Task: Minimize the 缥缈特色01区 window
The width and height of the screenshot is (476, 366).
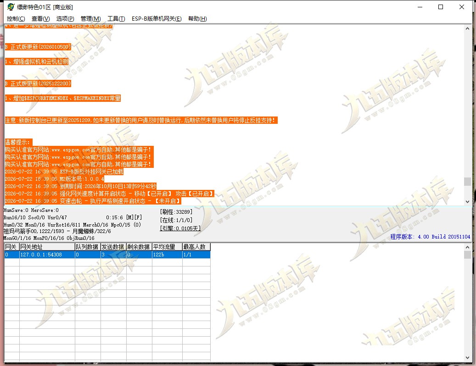Action: (420, 7)
